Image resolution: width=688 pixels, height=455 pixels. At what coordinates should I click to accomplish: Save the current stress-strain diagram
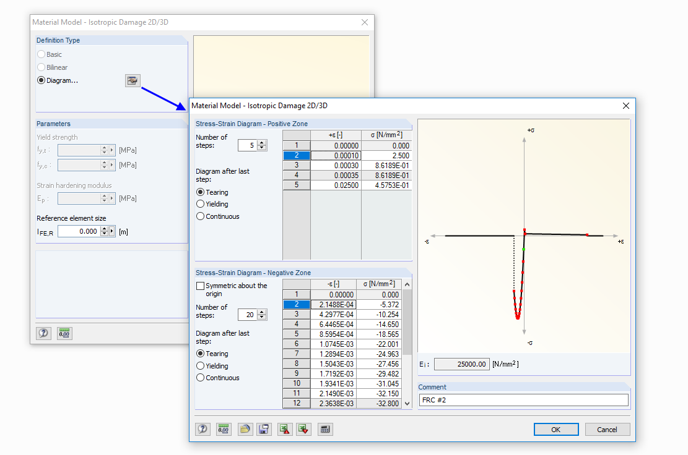[264, 429]
